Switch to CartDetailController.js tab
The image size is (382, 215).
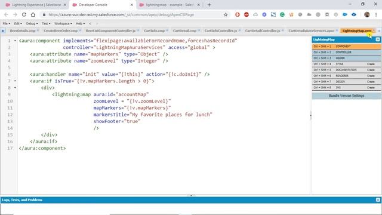tap(263, 30)
